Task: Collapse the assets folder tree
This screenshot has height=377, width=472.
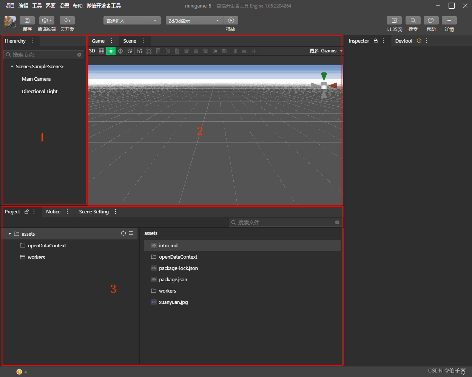Action: click(10, 234)
